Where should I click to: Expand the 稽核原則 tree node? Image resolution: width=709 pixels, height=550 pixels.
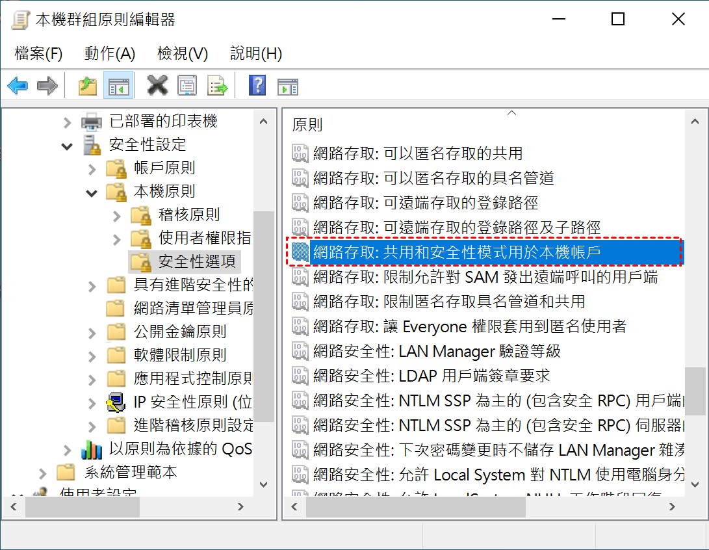[x=117, y=216]
